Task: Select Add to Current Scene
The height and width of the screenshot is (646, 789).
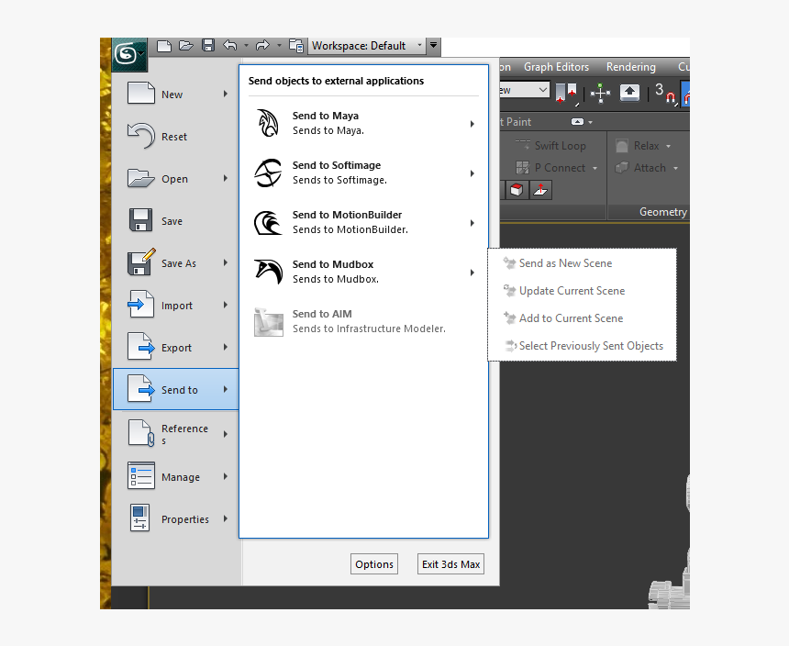Action: click(571, 318)
